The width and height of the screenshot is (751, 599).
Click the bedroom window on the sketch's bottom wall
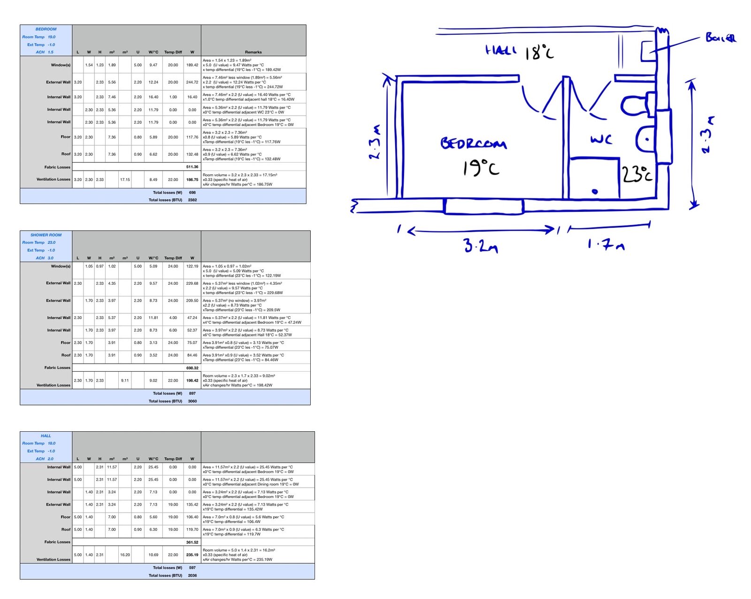click(483, 206)
